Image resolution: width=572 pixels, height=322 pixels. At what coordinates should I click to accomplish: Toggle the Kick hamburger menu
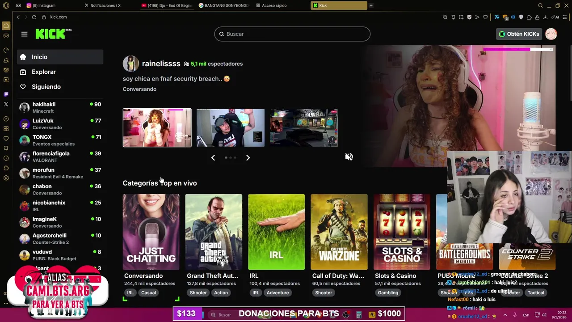24,34
